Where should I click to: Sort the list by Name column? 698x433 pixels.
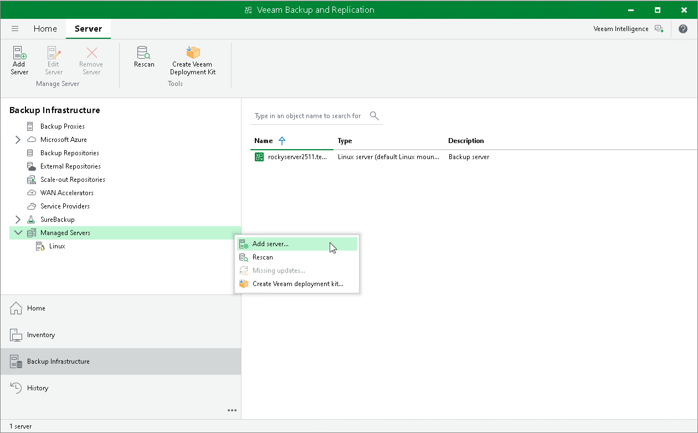click(264, 141)
